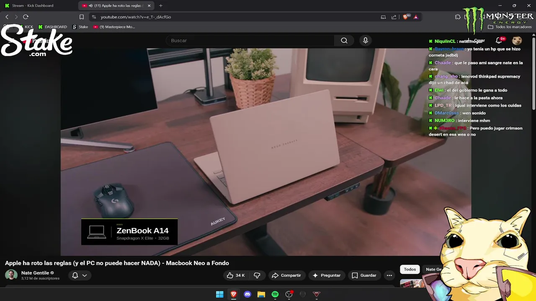This screenshot has height=301, width=536.
Task: Expand the notification options chevron
Action: point(85,275)
